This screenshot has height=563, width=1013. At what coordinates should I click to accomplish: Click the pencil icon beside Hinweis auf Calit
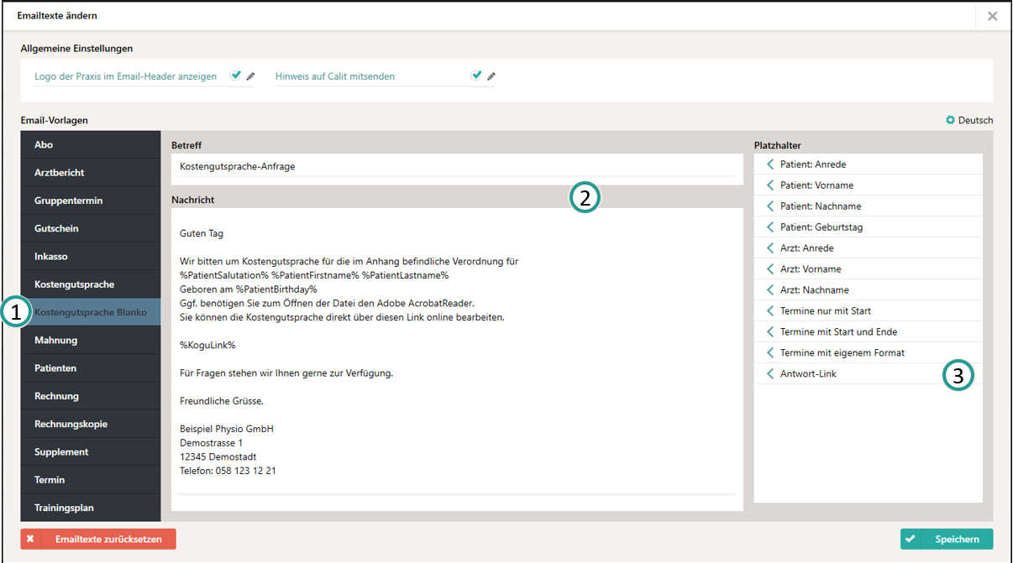[491, 76]
